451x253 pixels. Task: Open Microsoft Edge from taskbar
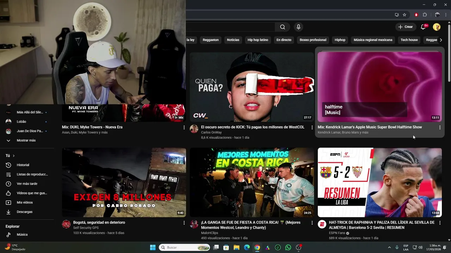pyautogui.click(x=247, y=247)
